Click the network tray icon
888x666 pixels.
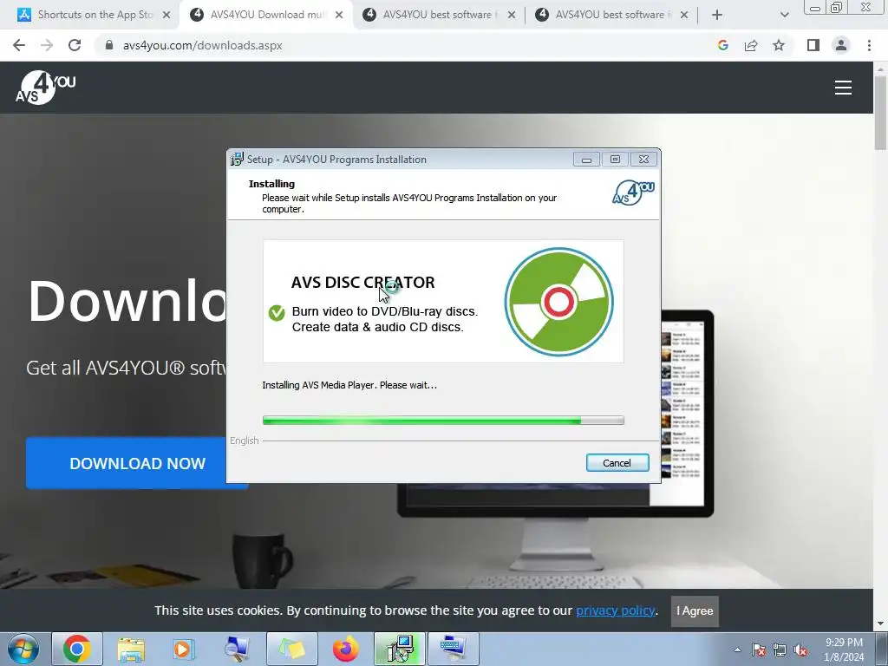(x=780, y=650)
